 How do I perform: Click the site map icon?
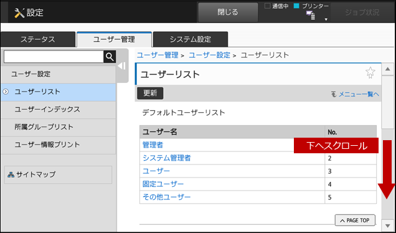[x=11, y=174]
